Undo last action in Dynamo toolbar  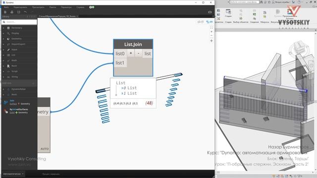[x=25, y=12]
